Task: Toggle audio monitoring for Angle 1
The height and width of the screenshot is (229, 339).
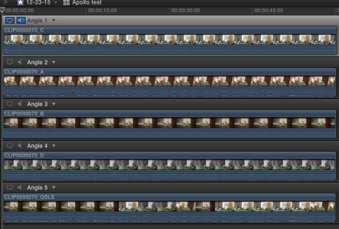Action: (x=20, y=20)
